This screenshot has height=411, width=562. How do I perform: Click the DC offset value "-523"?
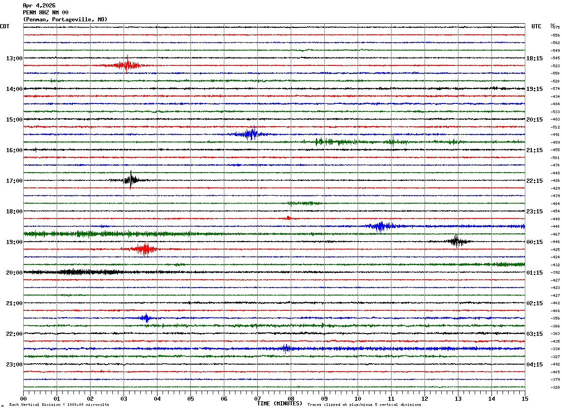pyautogui.click(x=555, y=66)
